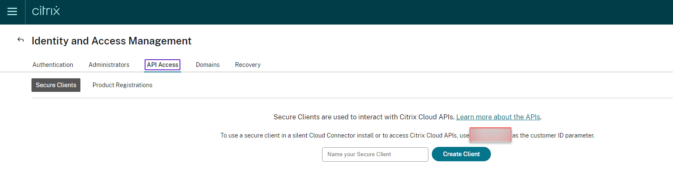The width and height of the screenshot is (673, 171).
Task: Select the API Access tab
Action: pos(163,65)
